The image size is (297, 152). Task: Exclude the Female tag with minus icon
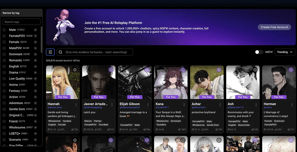(35, 42)
